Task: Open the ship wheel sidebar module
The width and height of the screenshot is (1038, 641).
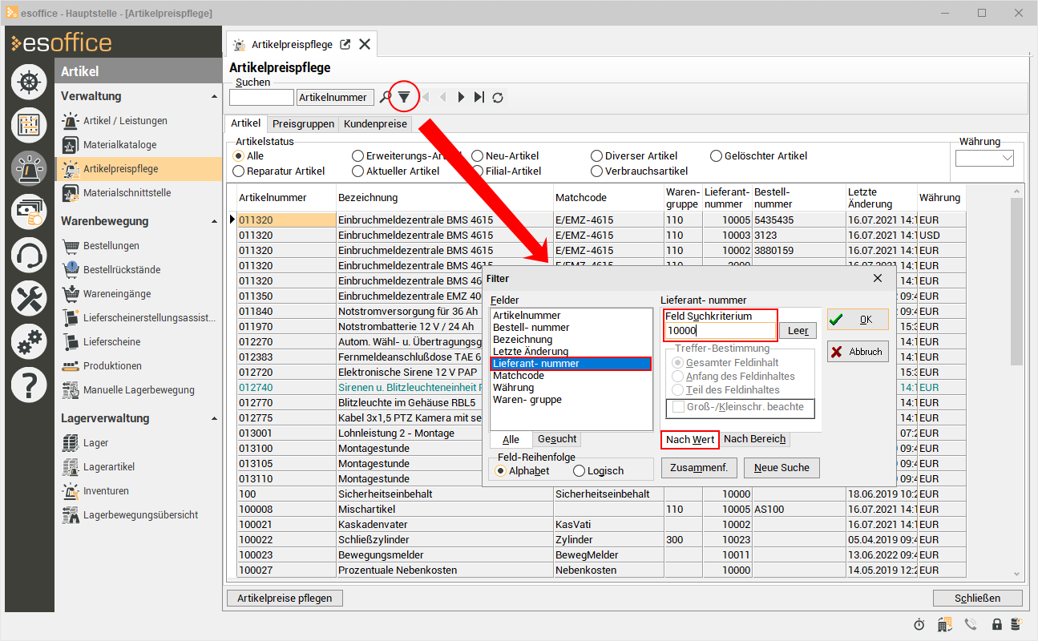Action: point(29,82)
